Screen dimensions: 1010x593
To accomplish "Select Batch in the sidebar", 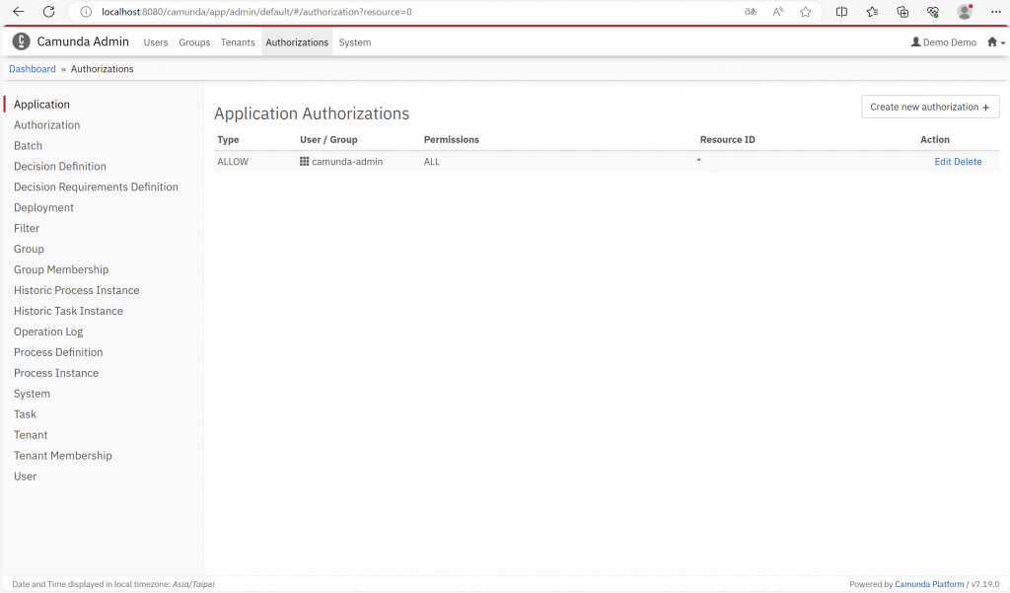I will click(29, 146).
